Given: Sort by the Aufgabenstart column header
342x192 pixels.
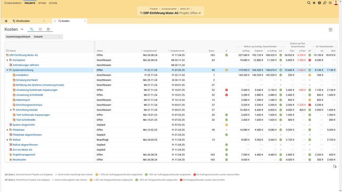Looking at the screenshot, I should pyautogui.click(x=150, y=51).
